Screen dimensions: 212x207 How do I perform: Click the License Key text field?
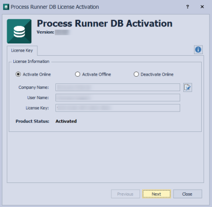click(118, 108)
